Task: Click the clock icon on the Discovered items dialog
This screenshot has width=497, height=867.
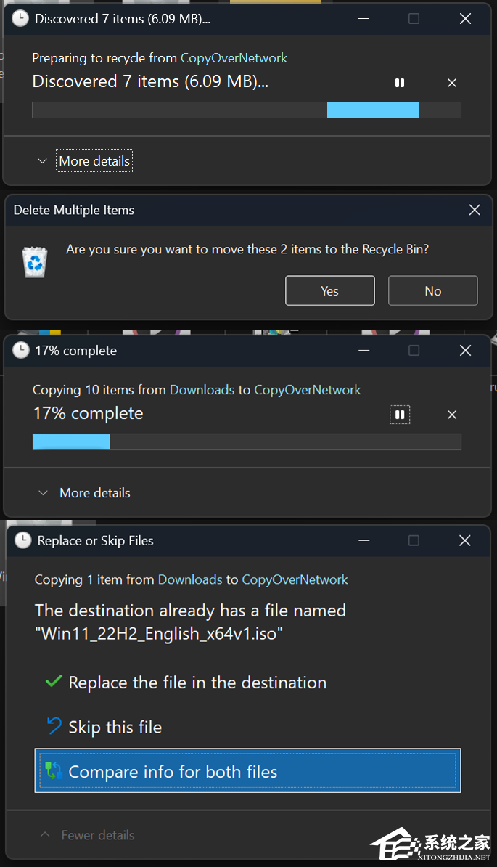Action: click(x=19, y=18)
